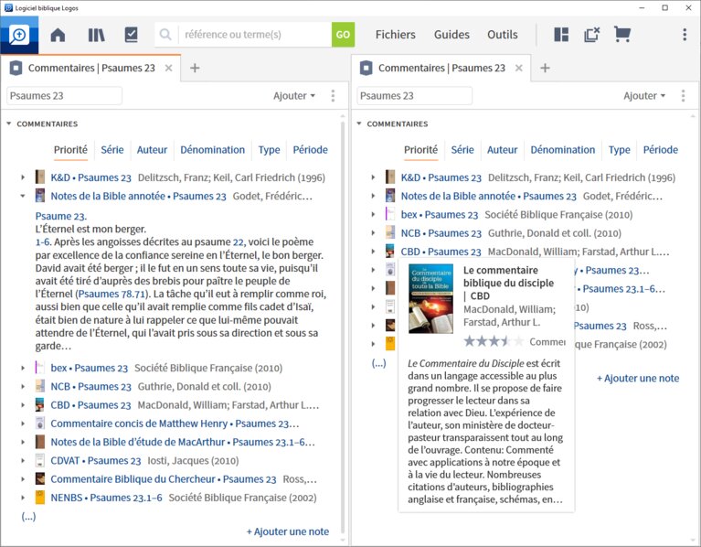Click the magnifier icon in search box
701x547 pixels.
pos(165,35)
